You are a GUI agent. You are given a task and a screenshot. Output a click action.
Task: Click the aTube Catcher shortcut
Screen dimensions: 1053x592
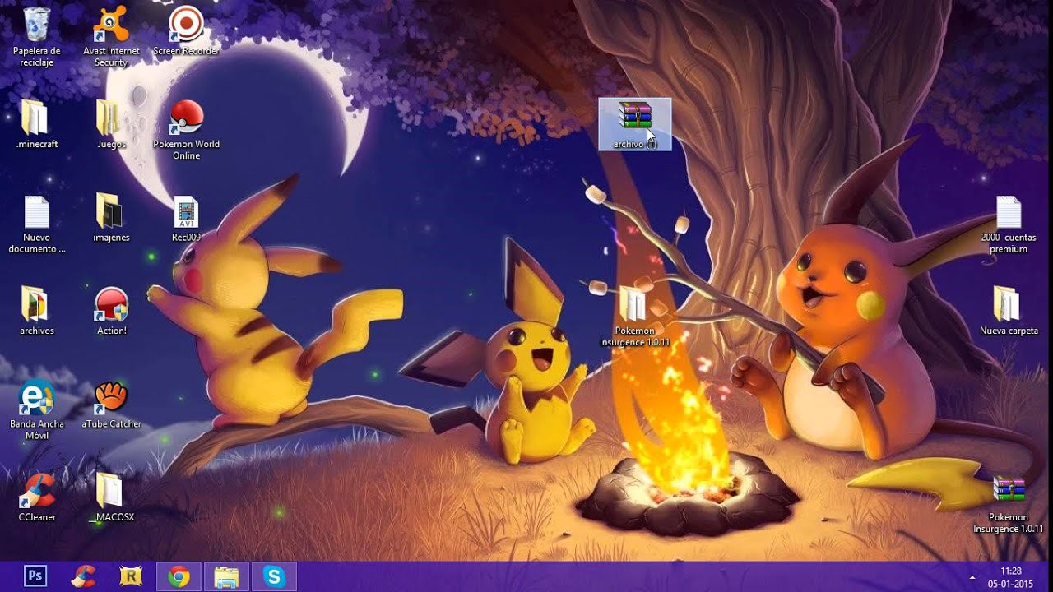pyautogui.click(x=111, y=405)
